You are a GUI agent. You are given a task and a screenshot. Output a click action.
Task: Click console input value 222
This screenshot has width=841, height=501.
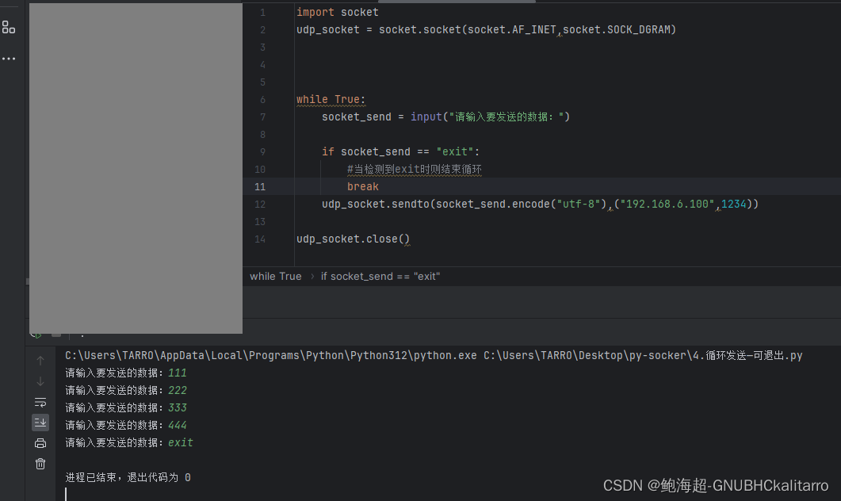click(177, 391)
